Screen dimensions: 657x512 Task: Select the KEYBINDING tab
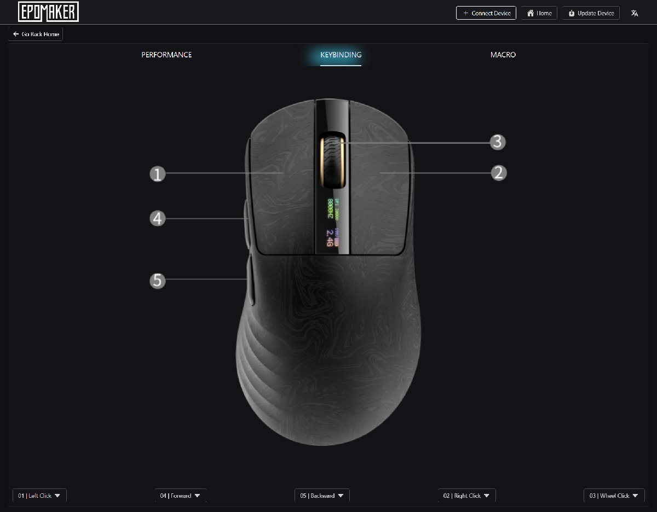pos(341,55)
